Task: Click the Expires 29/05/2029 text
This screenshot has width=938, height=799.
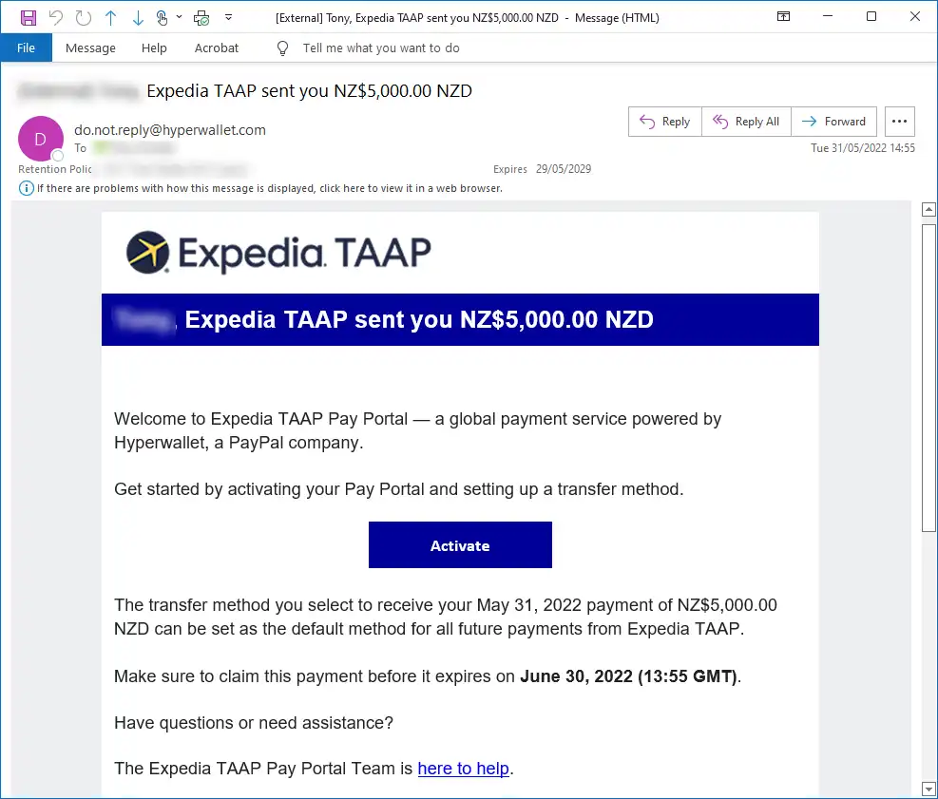Action: 542,169
